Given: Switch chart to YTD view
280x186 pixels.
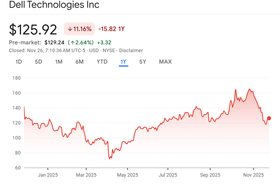Looking at the screenshot, I should click(x=102, y=62).
